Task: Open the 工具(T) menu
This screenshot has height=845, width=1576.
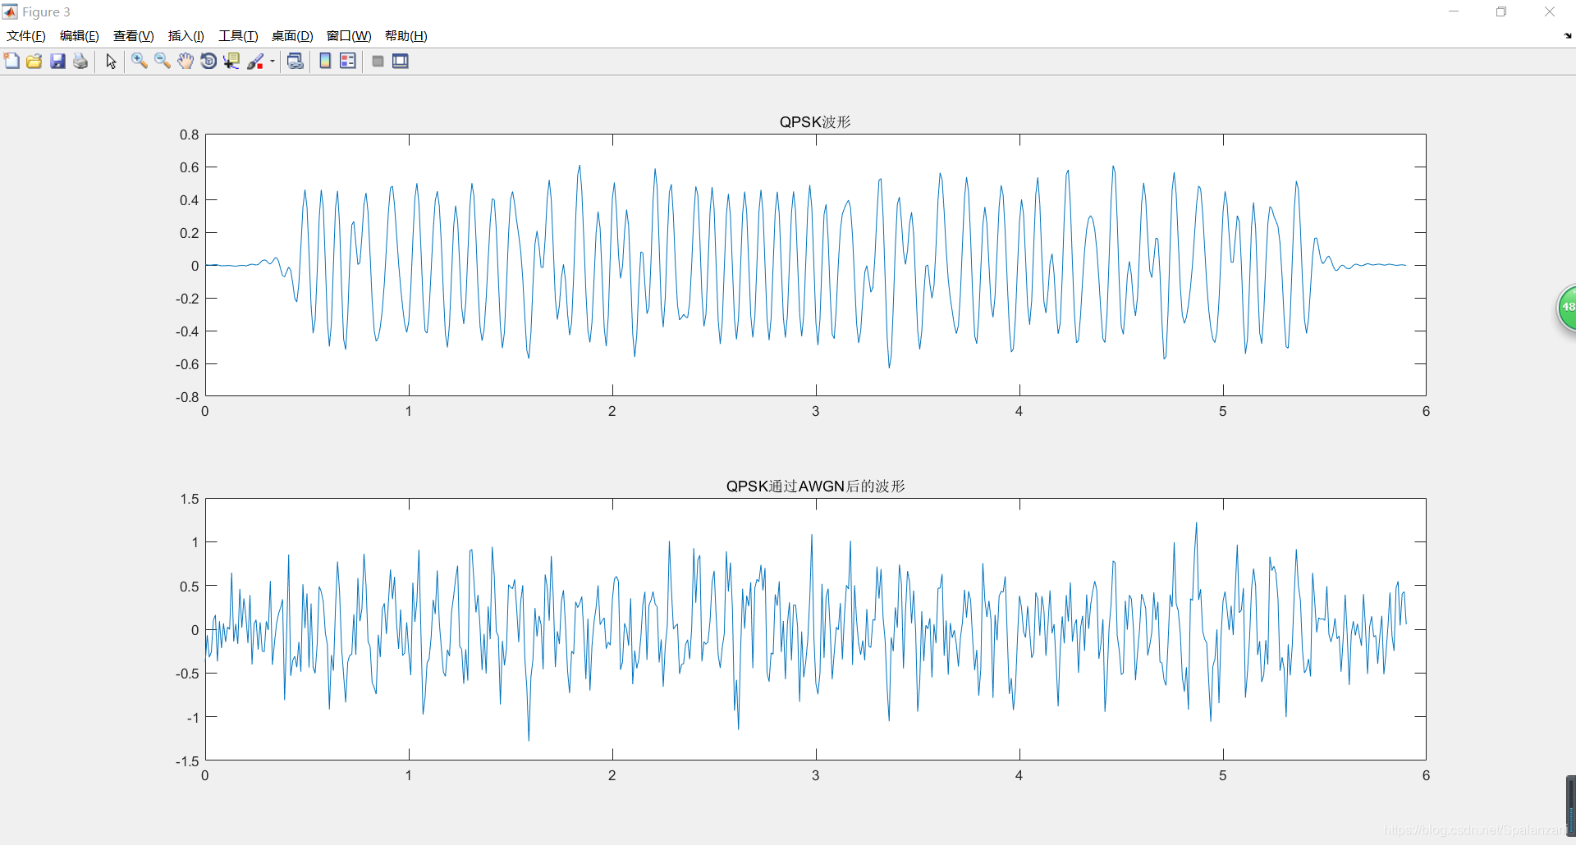Action: click(x=238, y=36)
